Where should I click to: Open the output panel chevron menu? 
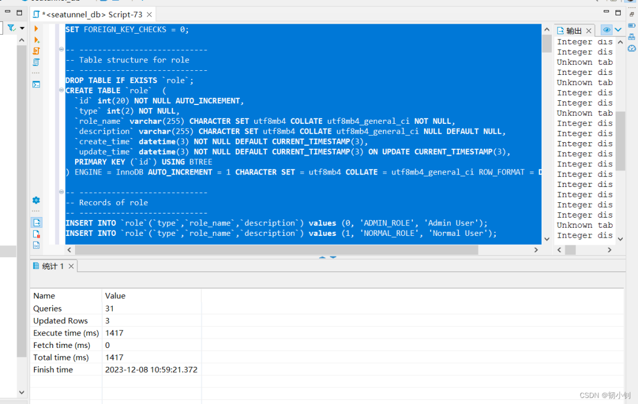tap(618, 29)
